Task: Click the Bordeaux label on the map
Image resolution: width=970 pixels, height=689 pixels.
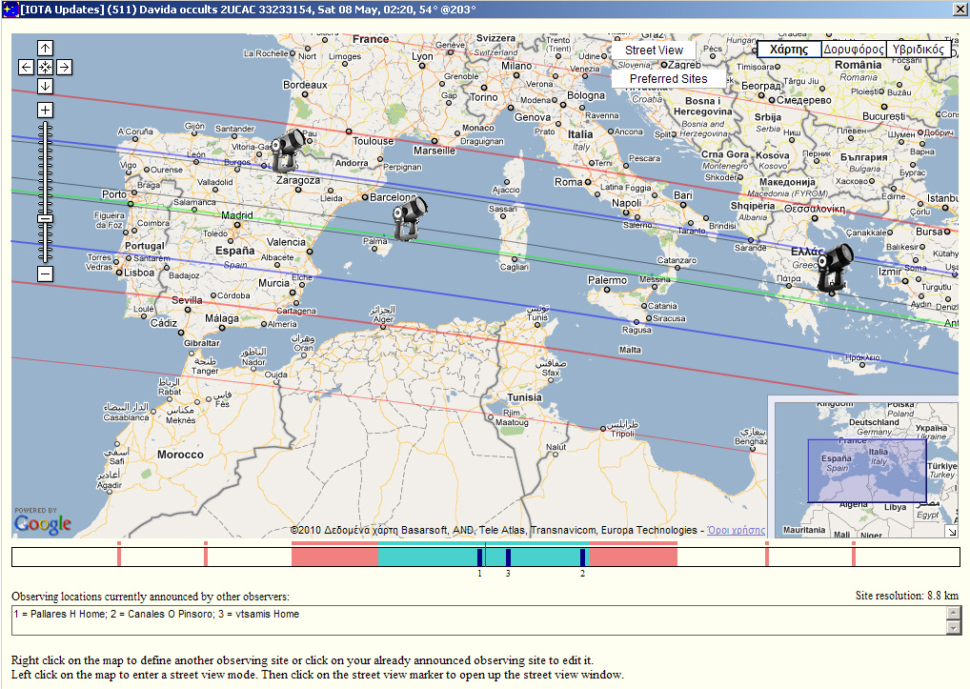Action: click(x=305, y=85)
